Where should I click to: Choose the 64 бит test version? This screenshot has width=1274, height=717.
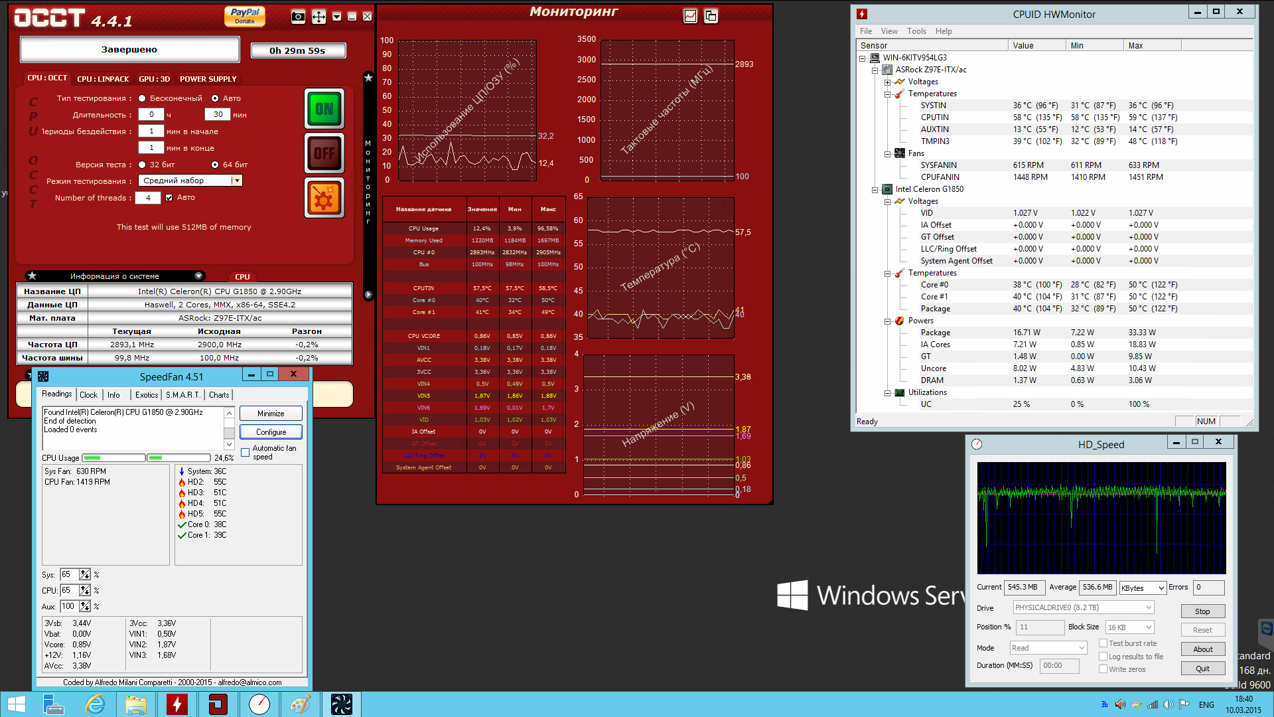[x=215, y=165]
